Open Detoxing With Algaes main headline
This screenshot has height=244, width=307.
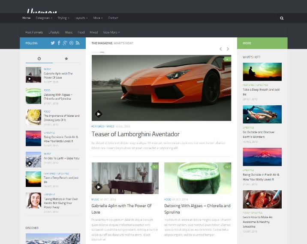[197, 209]
